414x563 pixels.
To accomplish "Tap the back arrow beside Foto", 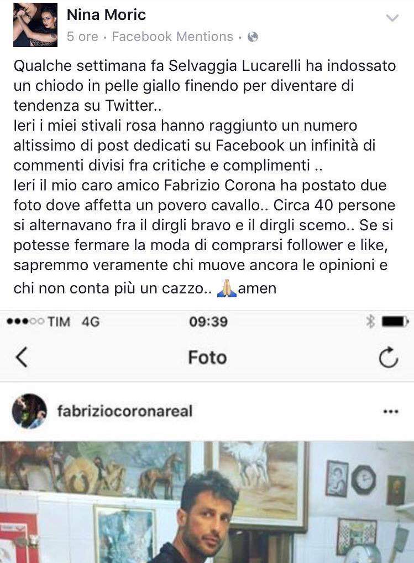I will (22, 357).
